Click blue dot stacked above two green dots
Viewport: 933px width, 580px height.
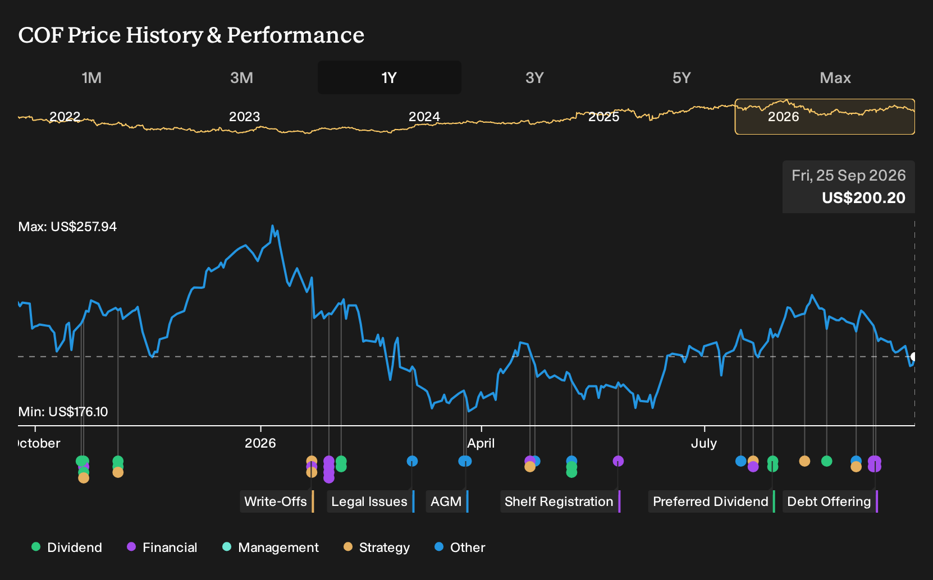[x=571, y=461]
